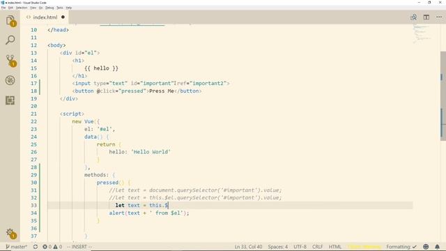Click line number 33 in the gutter
446x251 pixels.
[x=33, y=205]
